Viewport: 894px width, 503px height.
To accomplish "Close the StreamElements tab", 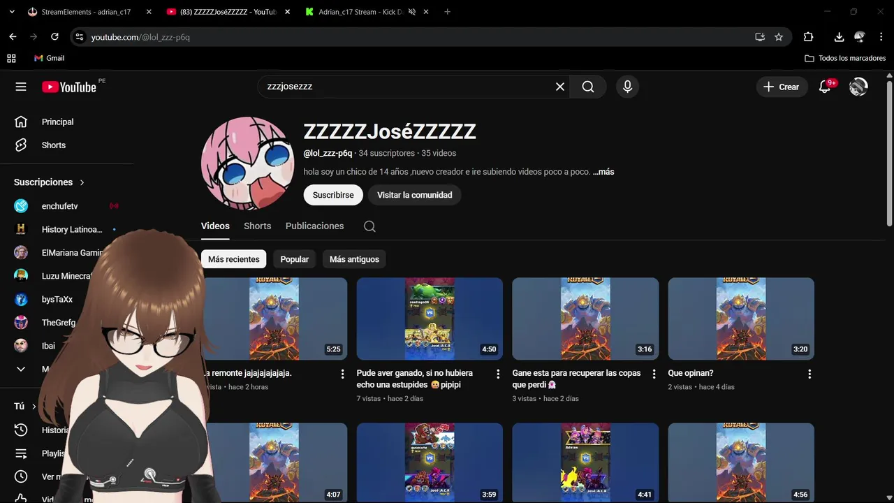I will [149, 12].
